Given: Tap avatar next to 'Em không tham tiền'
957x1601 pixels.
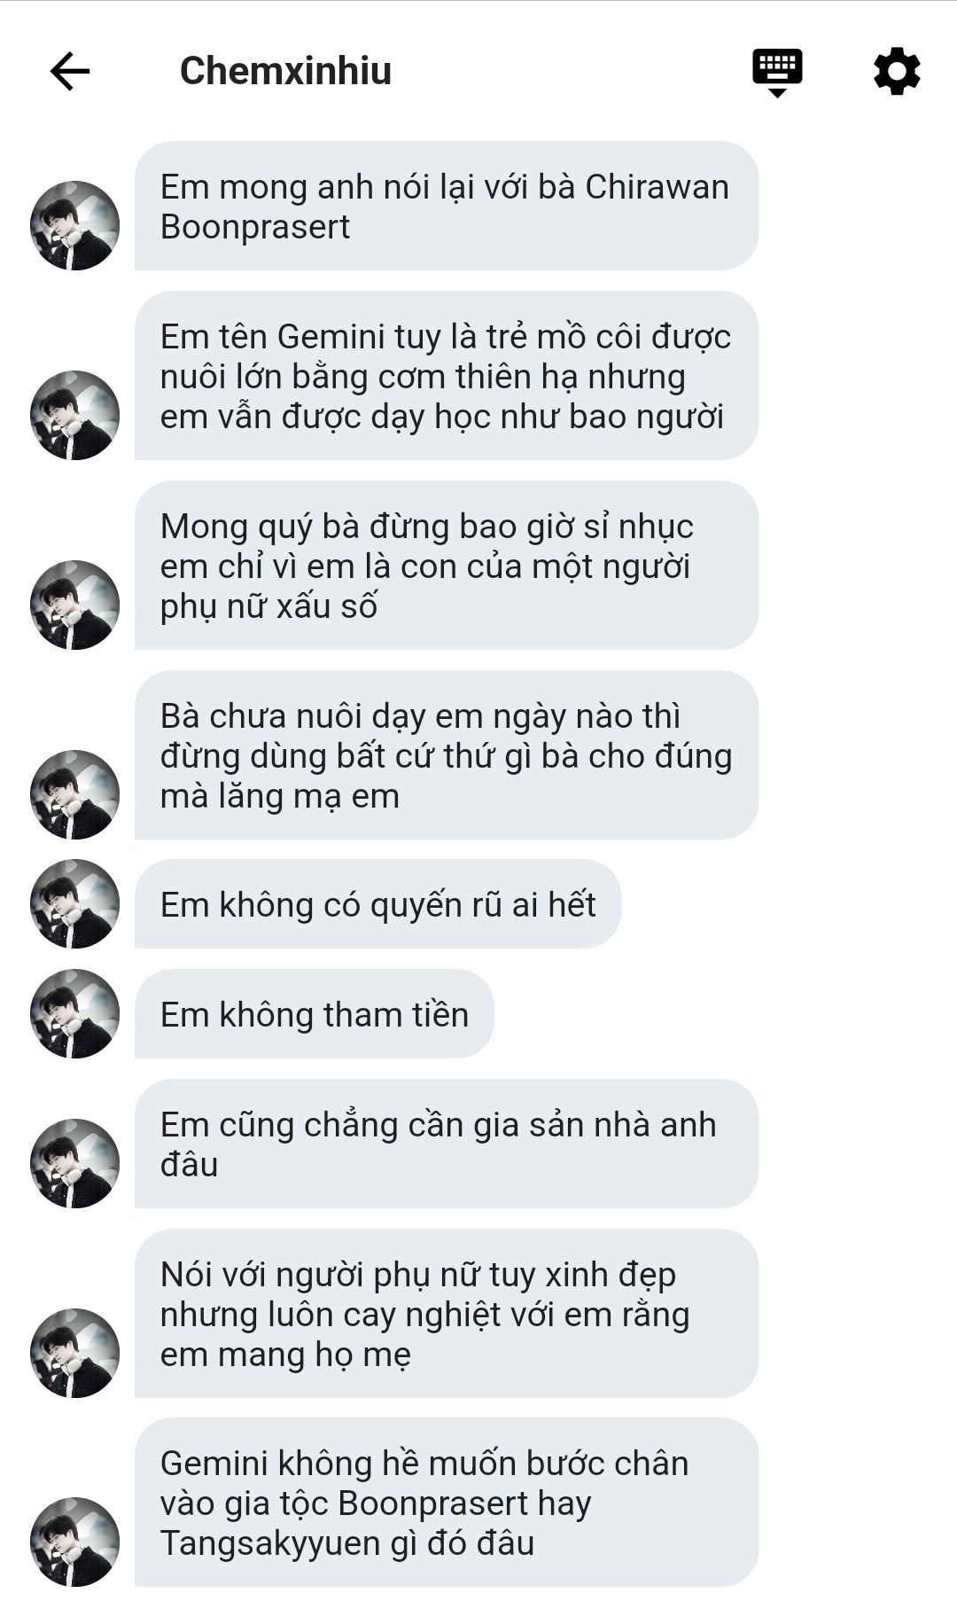Looking at the screenshot, I should (x=75, y=1013).
